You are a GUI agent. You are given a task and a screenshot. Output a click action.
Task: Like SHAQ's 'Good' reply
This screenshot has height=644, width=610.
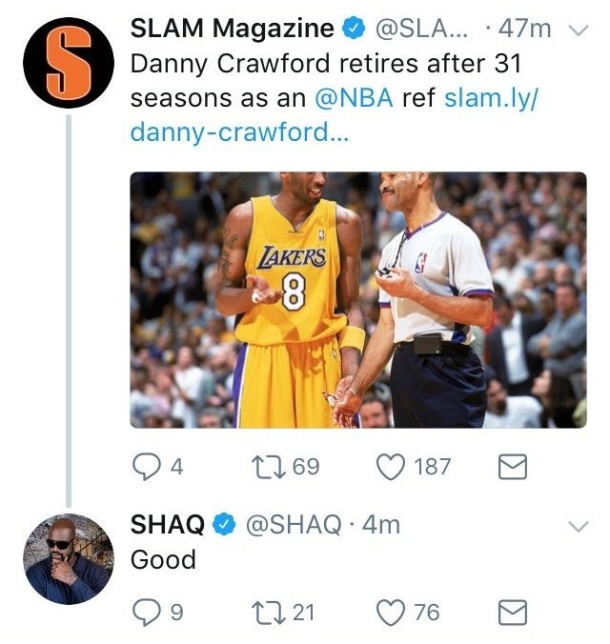[391, 613]
